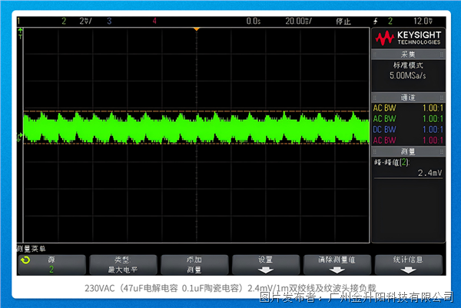Click the lower orange measurement cursor line
The image size is (461, 308).
[x=197, y=144]
